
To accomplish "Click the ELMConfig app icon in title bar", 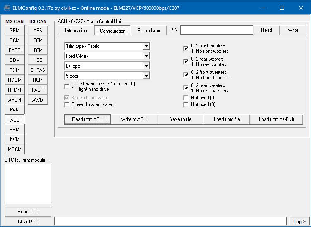I will [6, 8].
